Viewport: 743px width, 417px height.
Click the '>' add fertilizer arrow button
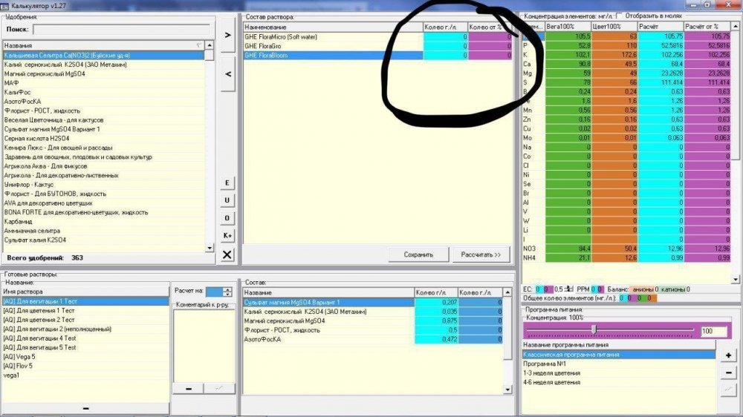(227, 35)
